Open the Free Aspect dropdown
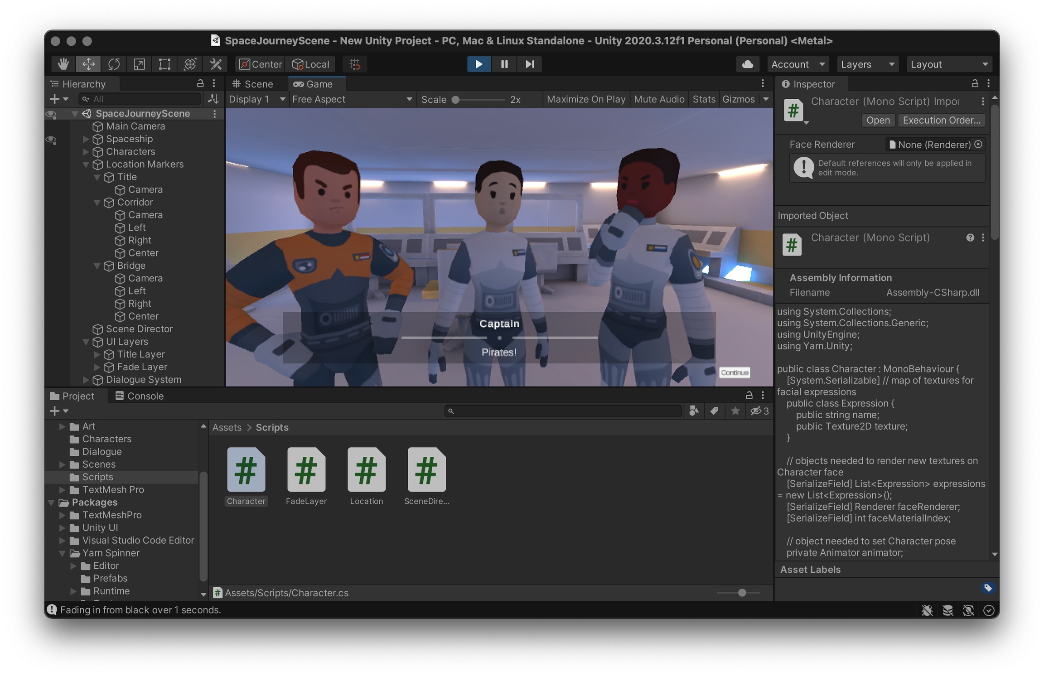The height and width of the screenshot is (677, 1044). pyautogui.click(x=352, y=99)
